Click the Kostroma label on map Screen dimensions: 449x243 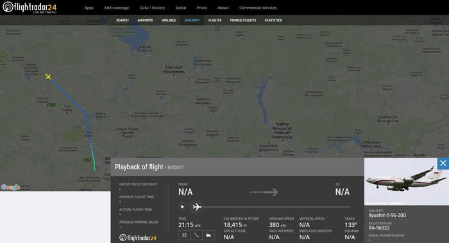click(x=203, y=63)
